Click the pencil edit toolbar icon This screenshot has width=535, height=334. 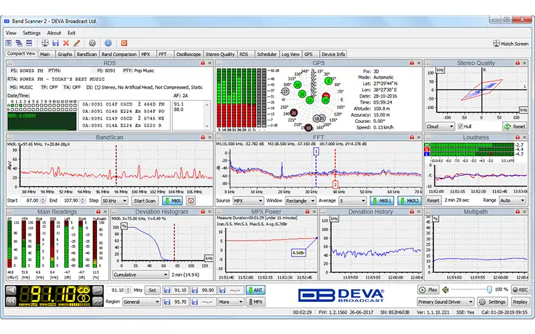pyautogui.click(x=76, y=43)
